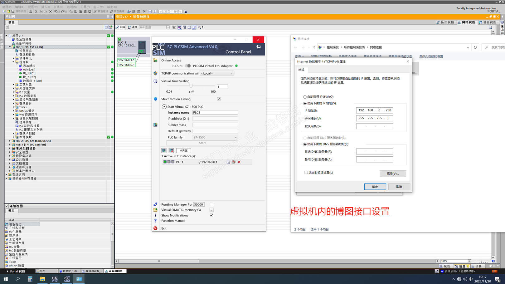This screenshot has height=284, width=505.
Task: Click the Virtual SIMATIC Memory Card icon
Action: click(155, 210)
